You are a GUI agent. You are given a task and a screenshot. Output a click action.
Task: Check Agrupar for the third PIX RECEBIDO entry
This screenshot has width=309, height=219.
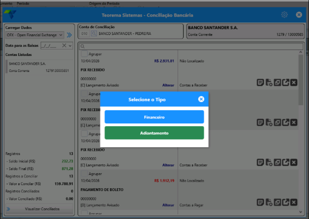pyautogui.click(x=84, y=133)
